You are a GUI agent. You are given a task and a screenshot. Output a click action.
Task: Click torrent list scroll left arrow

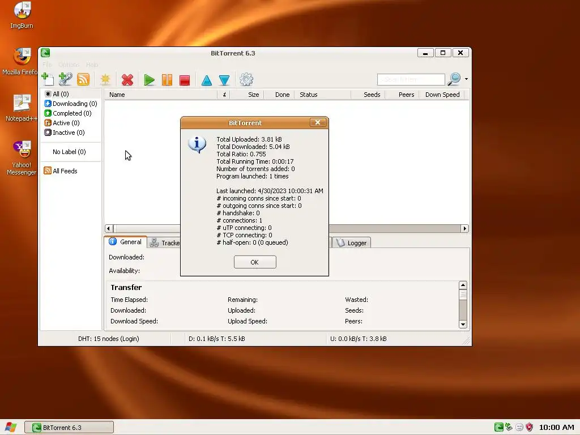[108, 229]
